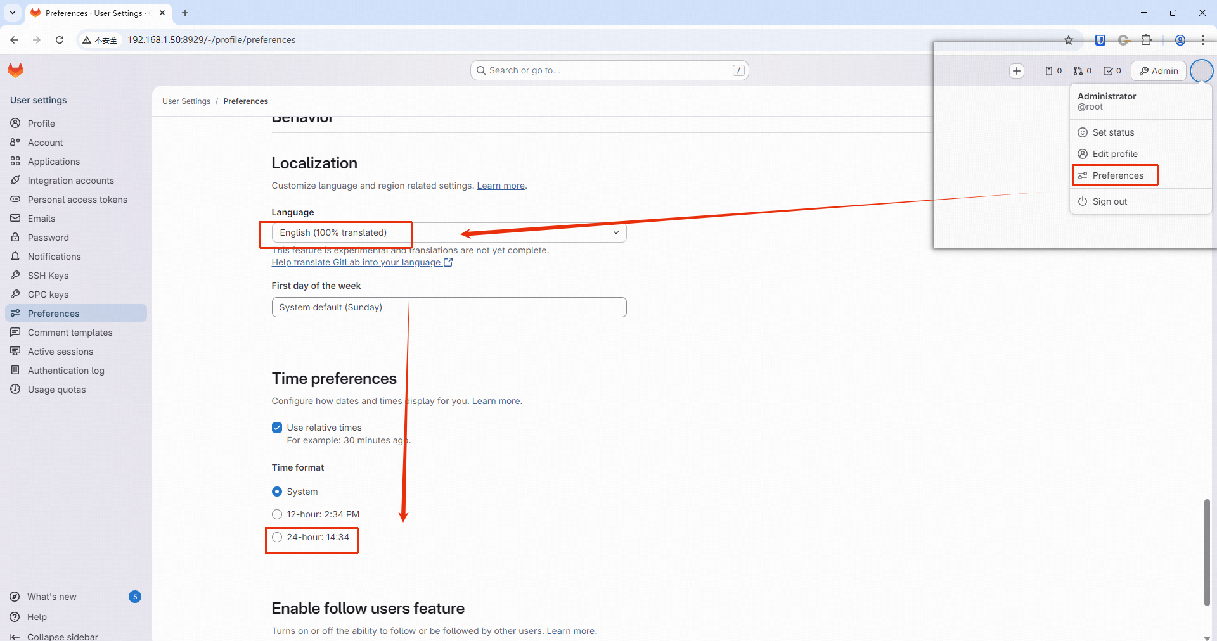Bookmark this page with star icon
The height and width of the screenshot is (641, 1217).
[1069, 40]
